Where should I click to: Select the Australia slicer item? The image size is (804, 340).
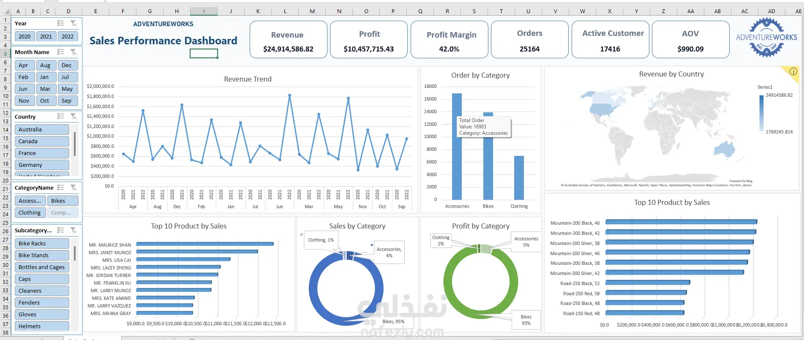tap(42, 129)
